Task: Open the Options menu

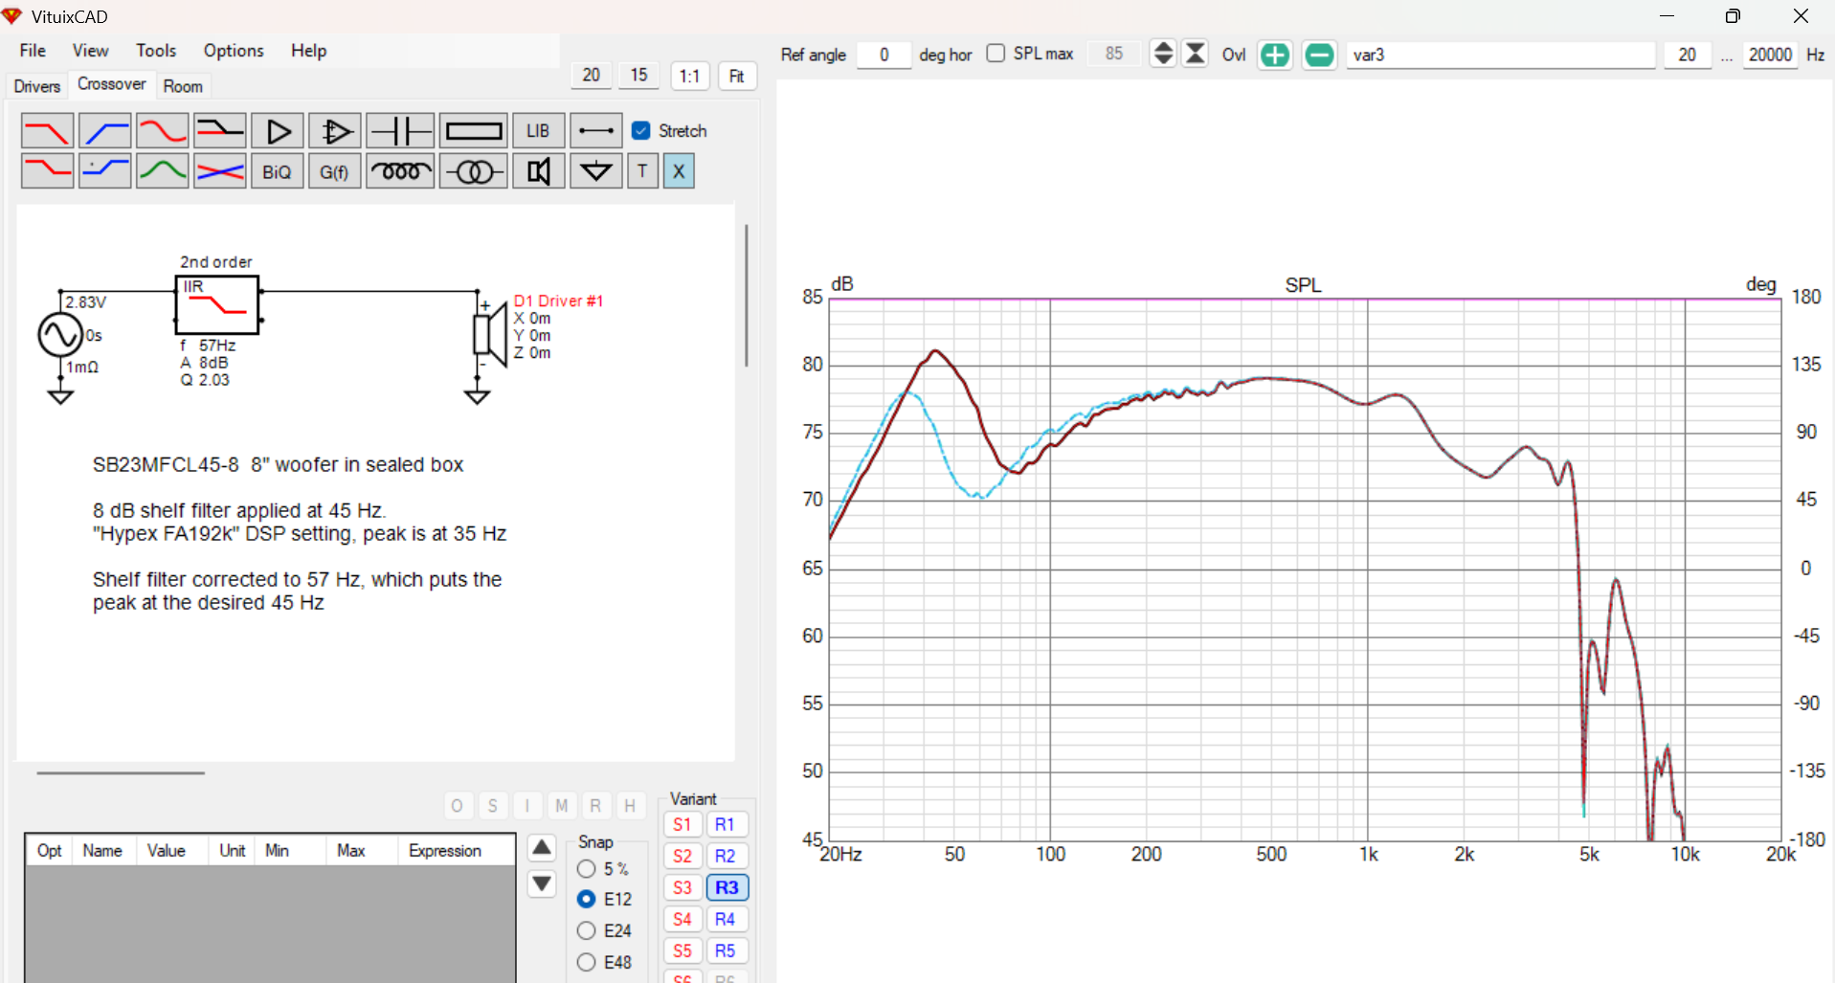Action: [x=234, y=51]
